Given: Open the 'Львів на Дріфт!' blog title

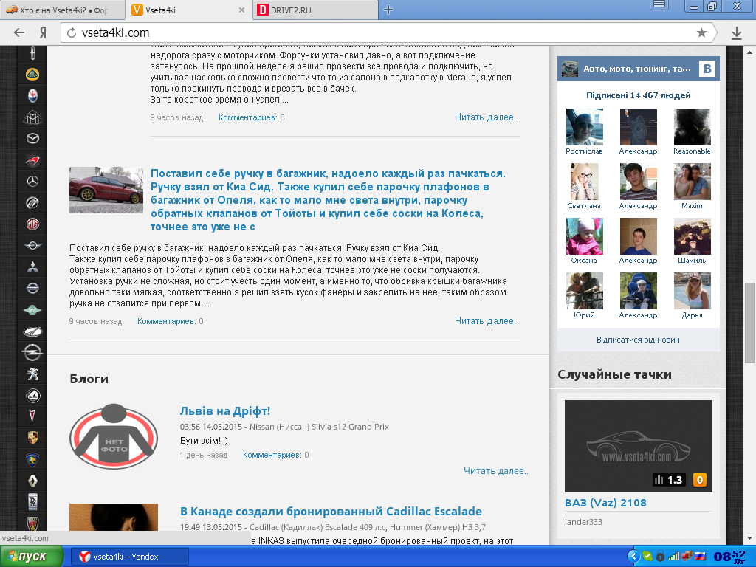Looking at the screenshot, I should 225,410.
